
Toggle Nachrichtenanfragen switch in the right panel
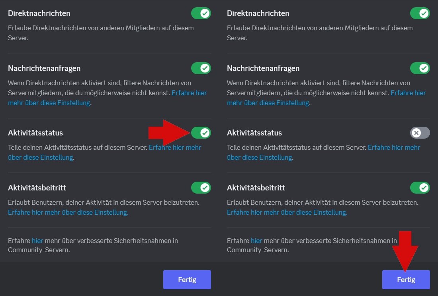pyautogui.click(x=420, y=68)
